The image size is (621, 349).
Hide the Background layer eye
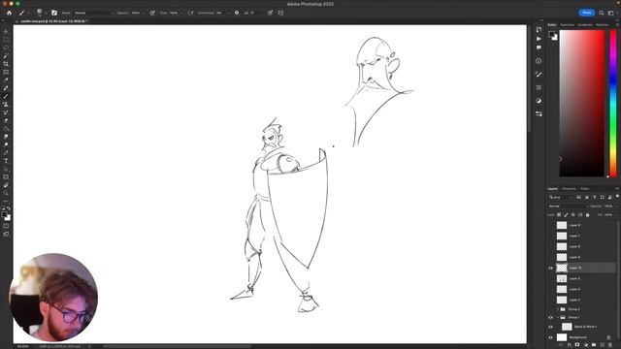550,337
